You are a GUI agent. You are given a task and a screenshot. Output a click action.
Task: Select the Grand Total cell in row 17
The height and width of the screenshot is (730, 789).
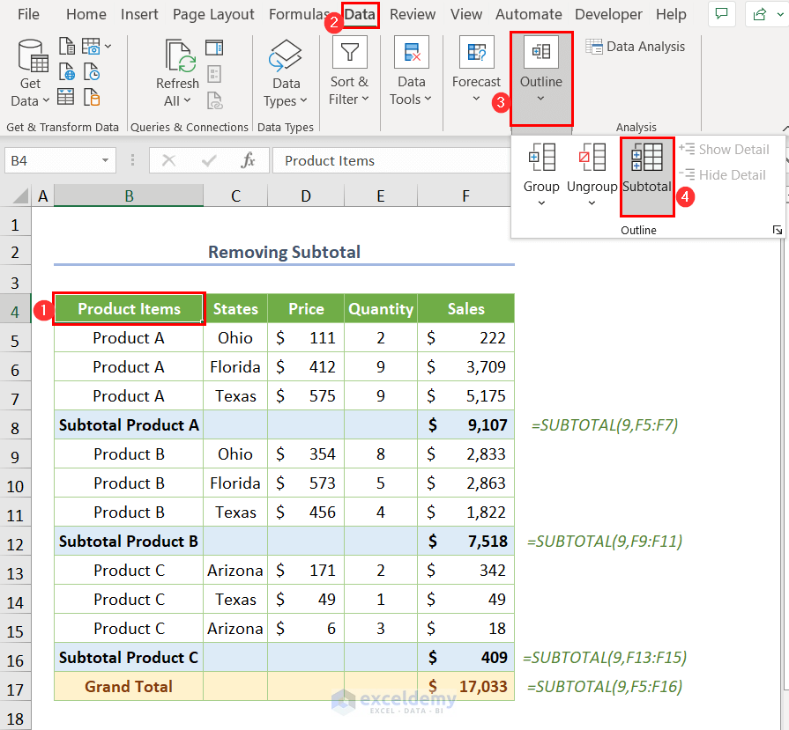pyautogui.click(x=129, y=686)
